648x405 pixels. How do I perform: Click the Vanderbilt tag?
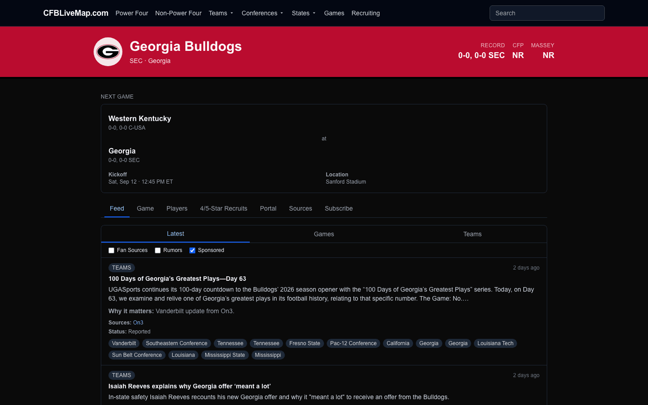(x=124, y=343)
